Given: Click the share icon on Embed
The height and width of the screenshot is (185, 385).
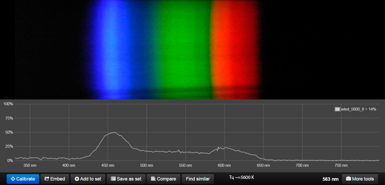Looking at the screenshot, I should tap(47, 179).
